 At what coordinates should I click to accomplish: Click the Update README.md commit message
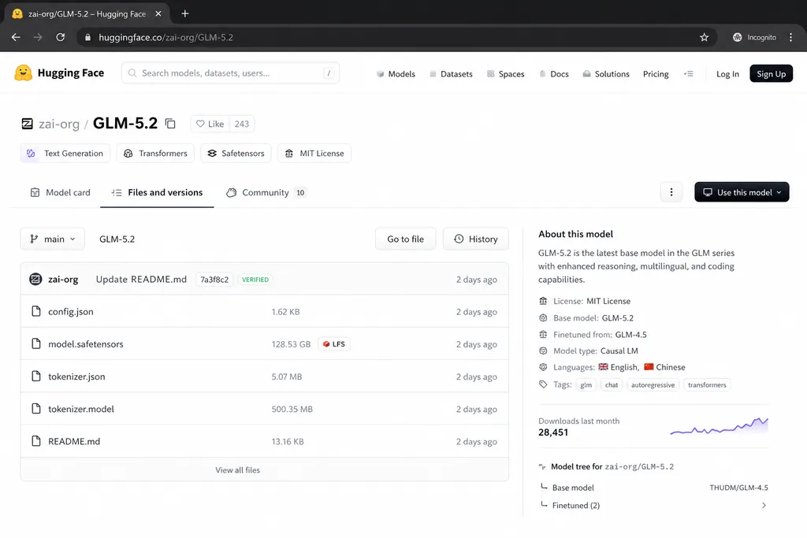coord(142,280)
